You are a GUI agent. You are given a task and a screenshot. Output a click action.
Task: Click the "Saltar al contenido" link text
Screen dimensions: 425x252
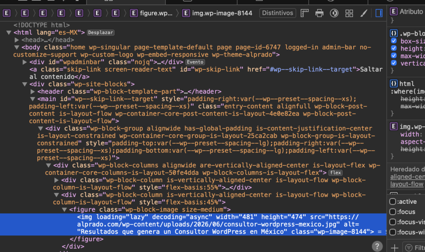click(206, 73)
